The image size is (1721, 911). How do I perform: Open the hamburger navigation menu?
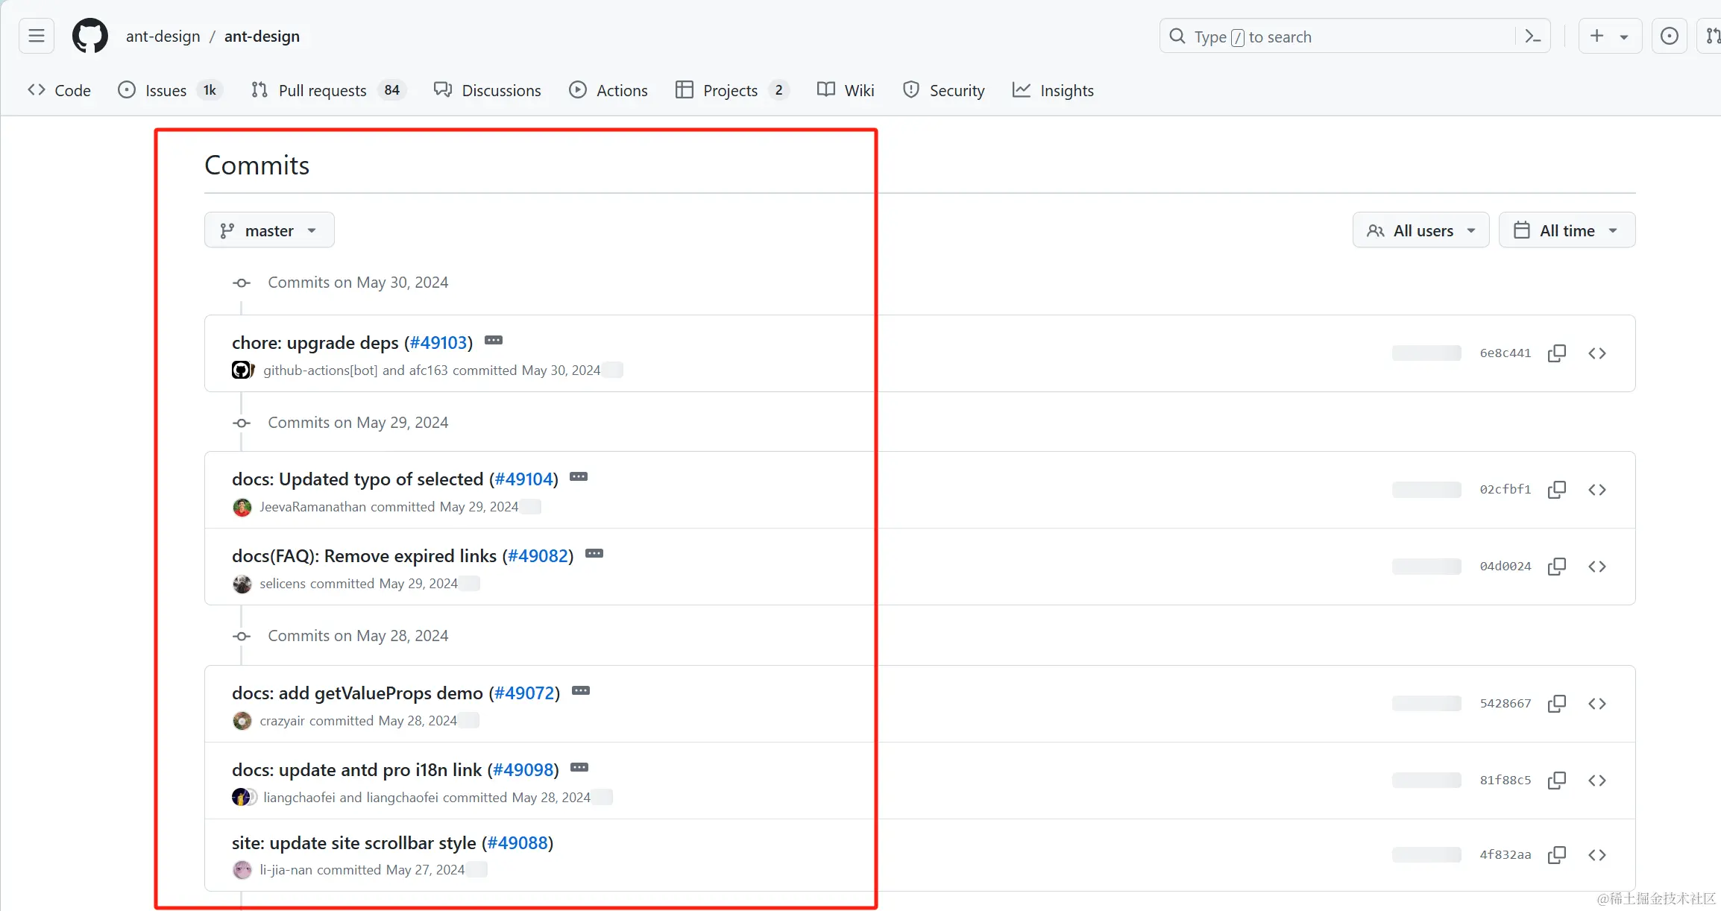(37, 36)
